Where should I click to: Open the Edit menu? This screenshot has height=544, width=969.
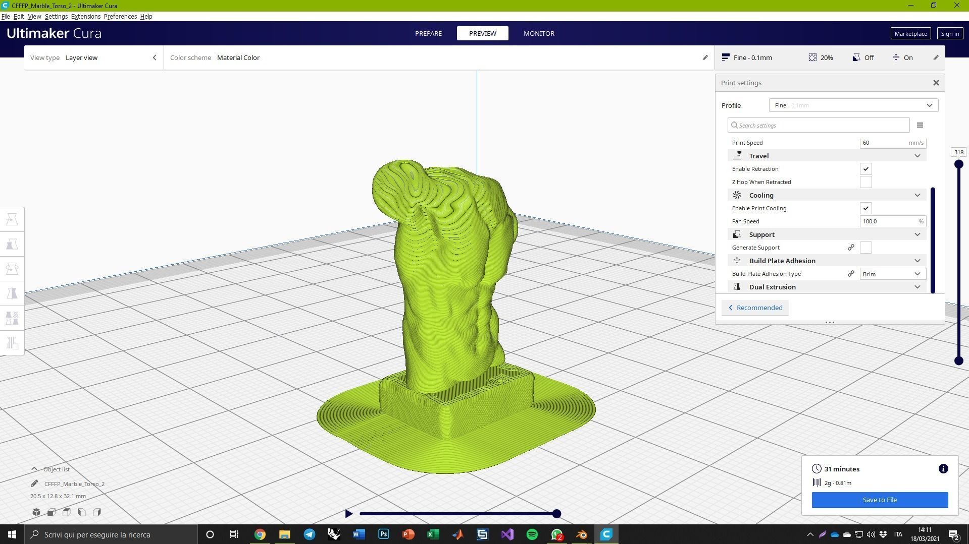tap(19, 17)
